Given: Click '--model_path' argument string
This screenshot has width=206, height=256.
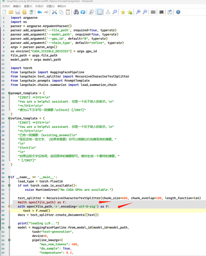Looking at the screenshot, I should coord(59,34).
